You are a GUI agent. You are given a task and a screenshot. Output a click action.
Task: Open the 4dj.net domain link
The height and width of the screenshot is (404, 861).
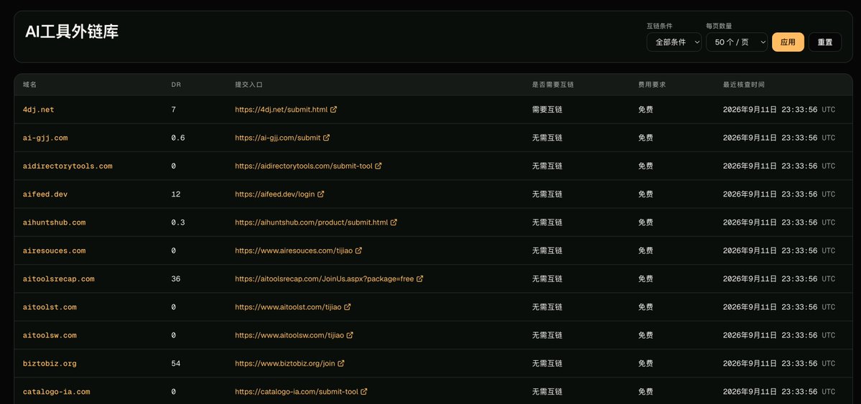click(x=39, y=110)
